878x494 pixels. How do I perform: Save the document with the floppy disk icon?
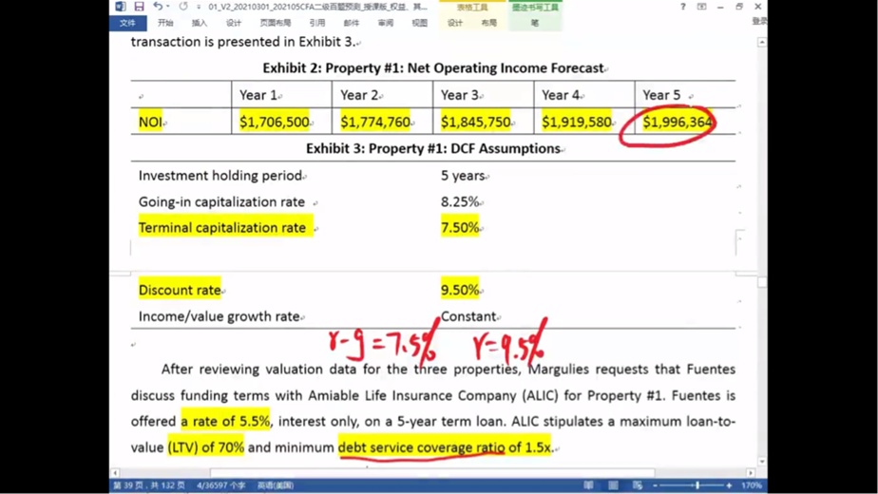coord(139,6)
